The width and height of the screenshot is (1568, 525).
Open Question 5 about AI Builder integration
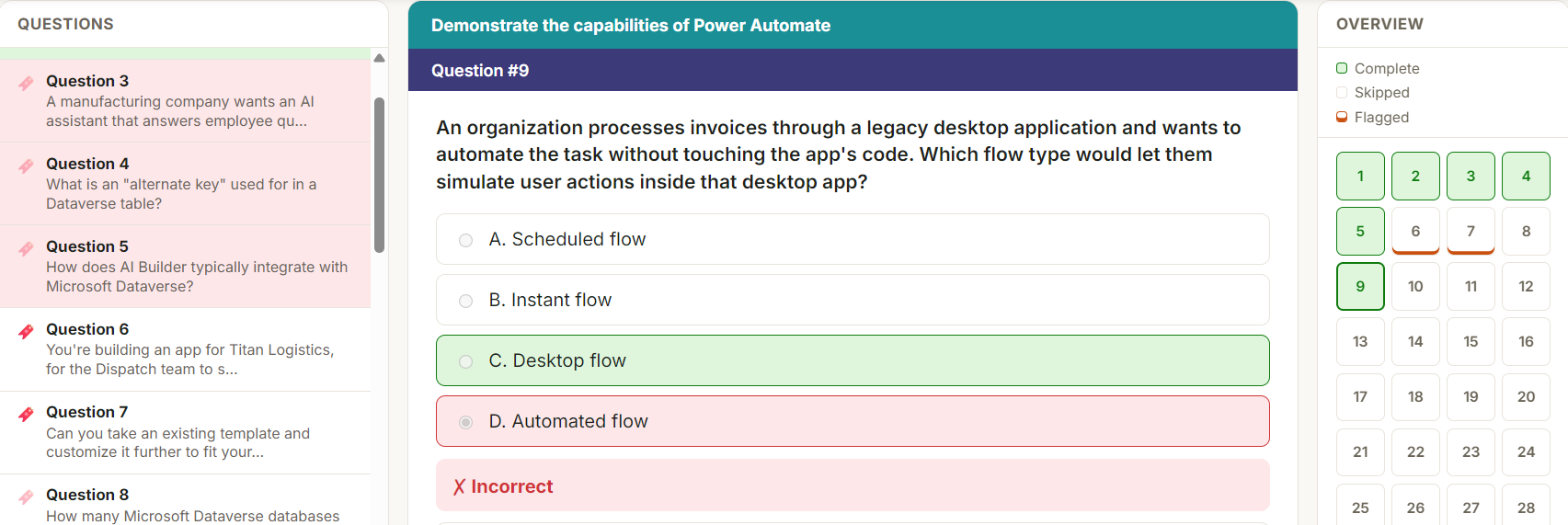point(185,267)
